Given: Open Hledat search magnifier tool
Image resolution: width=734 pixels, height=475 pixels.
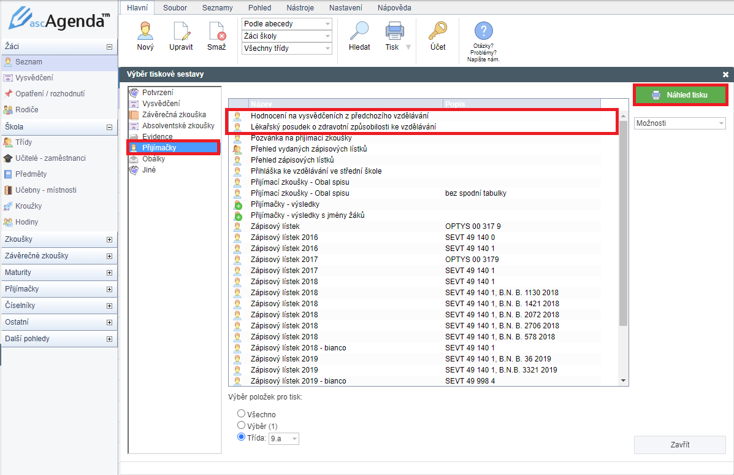Looking at the screenshot, I should coord(359,32).
